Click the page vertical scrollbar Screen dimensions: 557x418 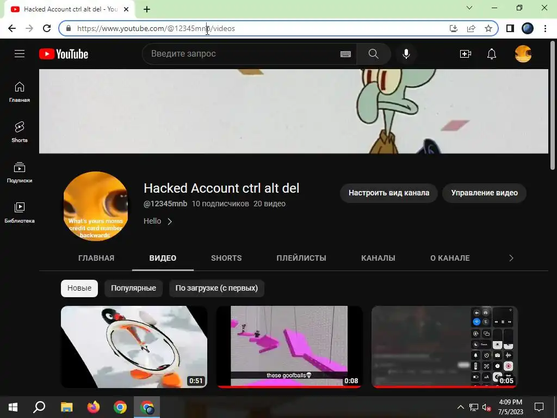click(x=553, y=106)
